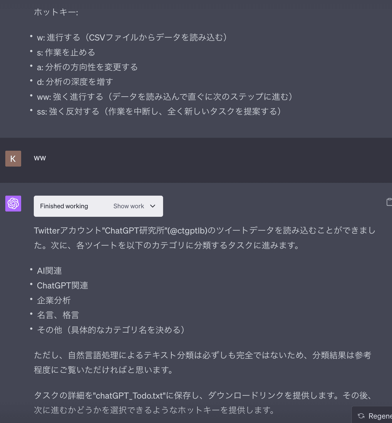392x423 pixels.
Task: Click the user's "ww" message text
Action: pyautogui.click(x=40, y=158)
